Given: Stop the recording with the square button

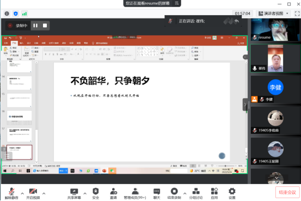Looking at the screenshot, I should click(x=45, y=26).
